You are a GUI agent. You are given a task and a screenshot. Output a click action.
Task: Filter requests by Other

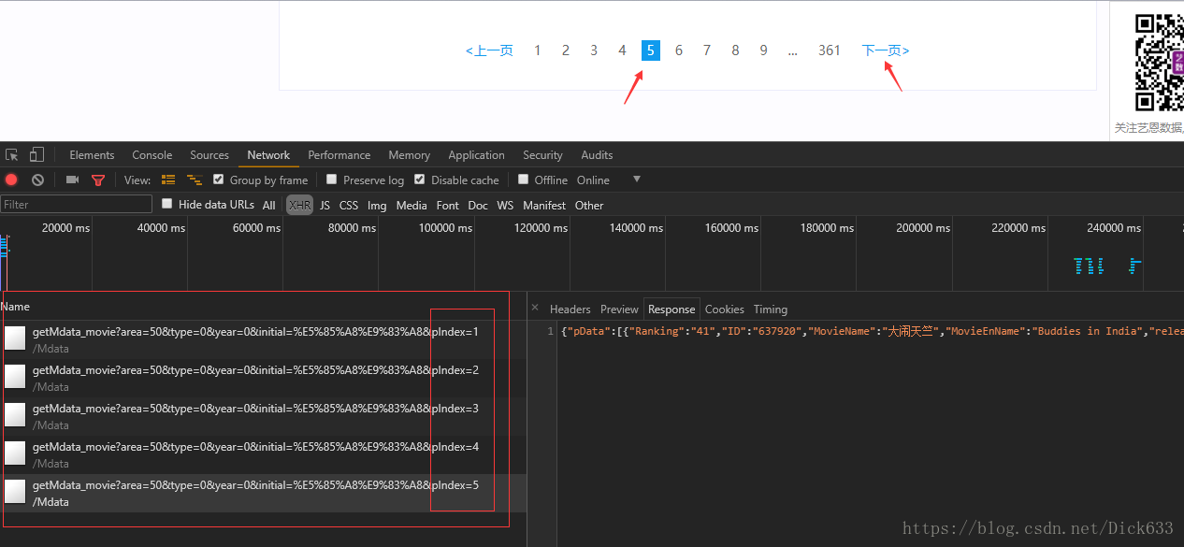(x=589, y=205)
